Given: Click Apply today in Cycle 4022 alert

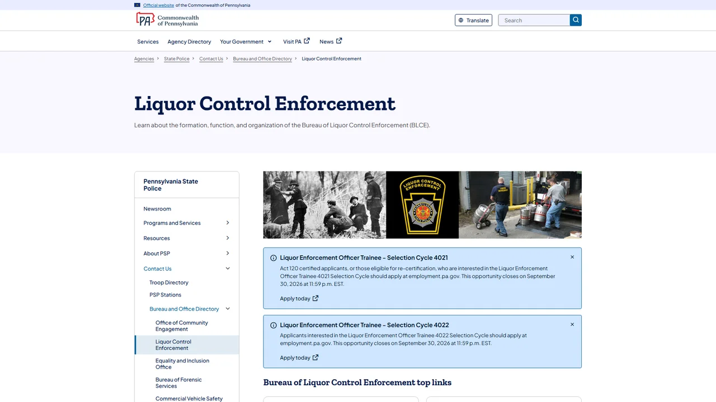Looking at the screenshot, I should point(299,357).
